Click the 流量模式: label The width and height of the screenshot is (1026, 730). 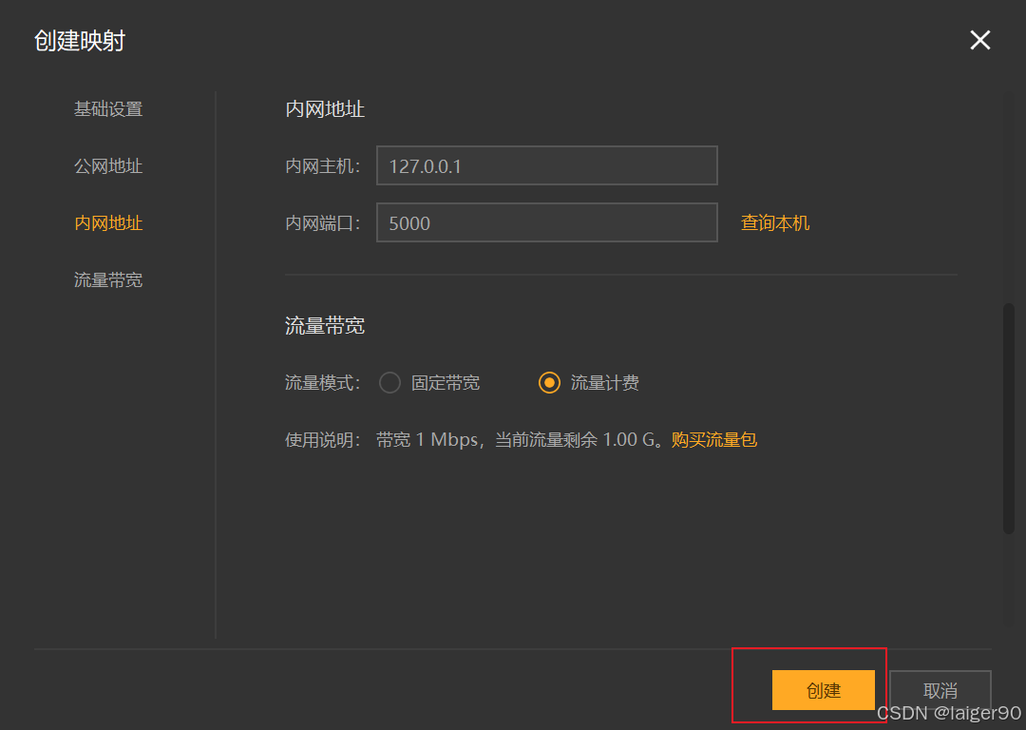point(323,382)
